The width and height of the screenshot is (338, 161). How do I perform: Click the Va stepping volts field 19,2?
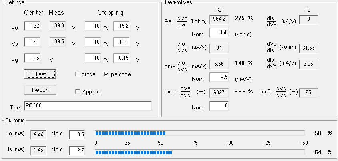tap(121, 26)
